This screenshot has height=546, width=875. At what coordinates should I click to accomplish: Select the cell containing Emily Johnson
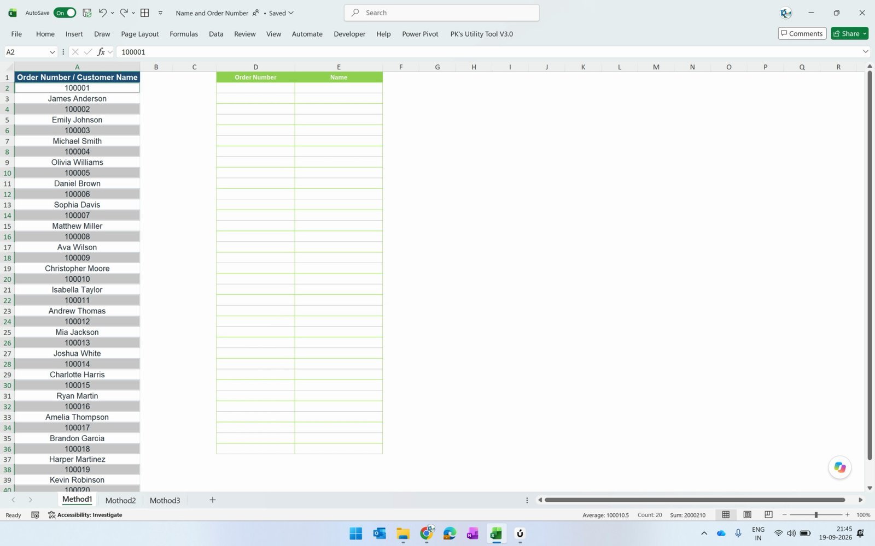(x=77, y=120)
